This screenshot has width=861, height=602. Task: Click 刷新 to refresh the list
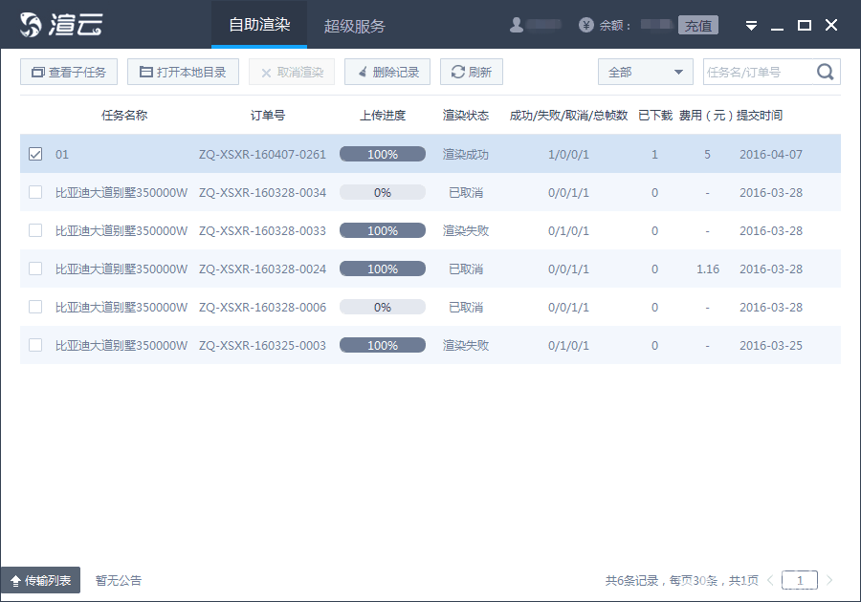[471, 72]
